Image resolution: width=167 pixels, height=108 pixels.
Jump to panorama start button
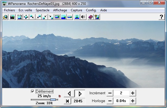pos(68,101)
